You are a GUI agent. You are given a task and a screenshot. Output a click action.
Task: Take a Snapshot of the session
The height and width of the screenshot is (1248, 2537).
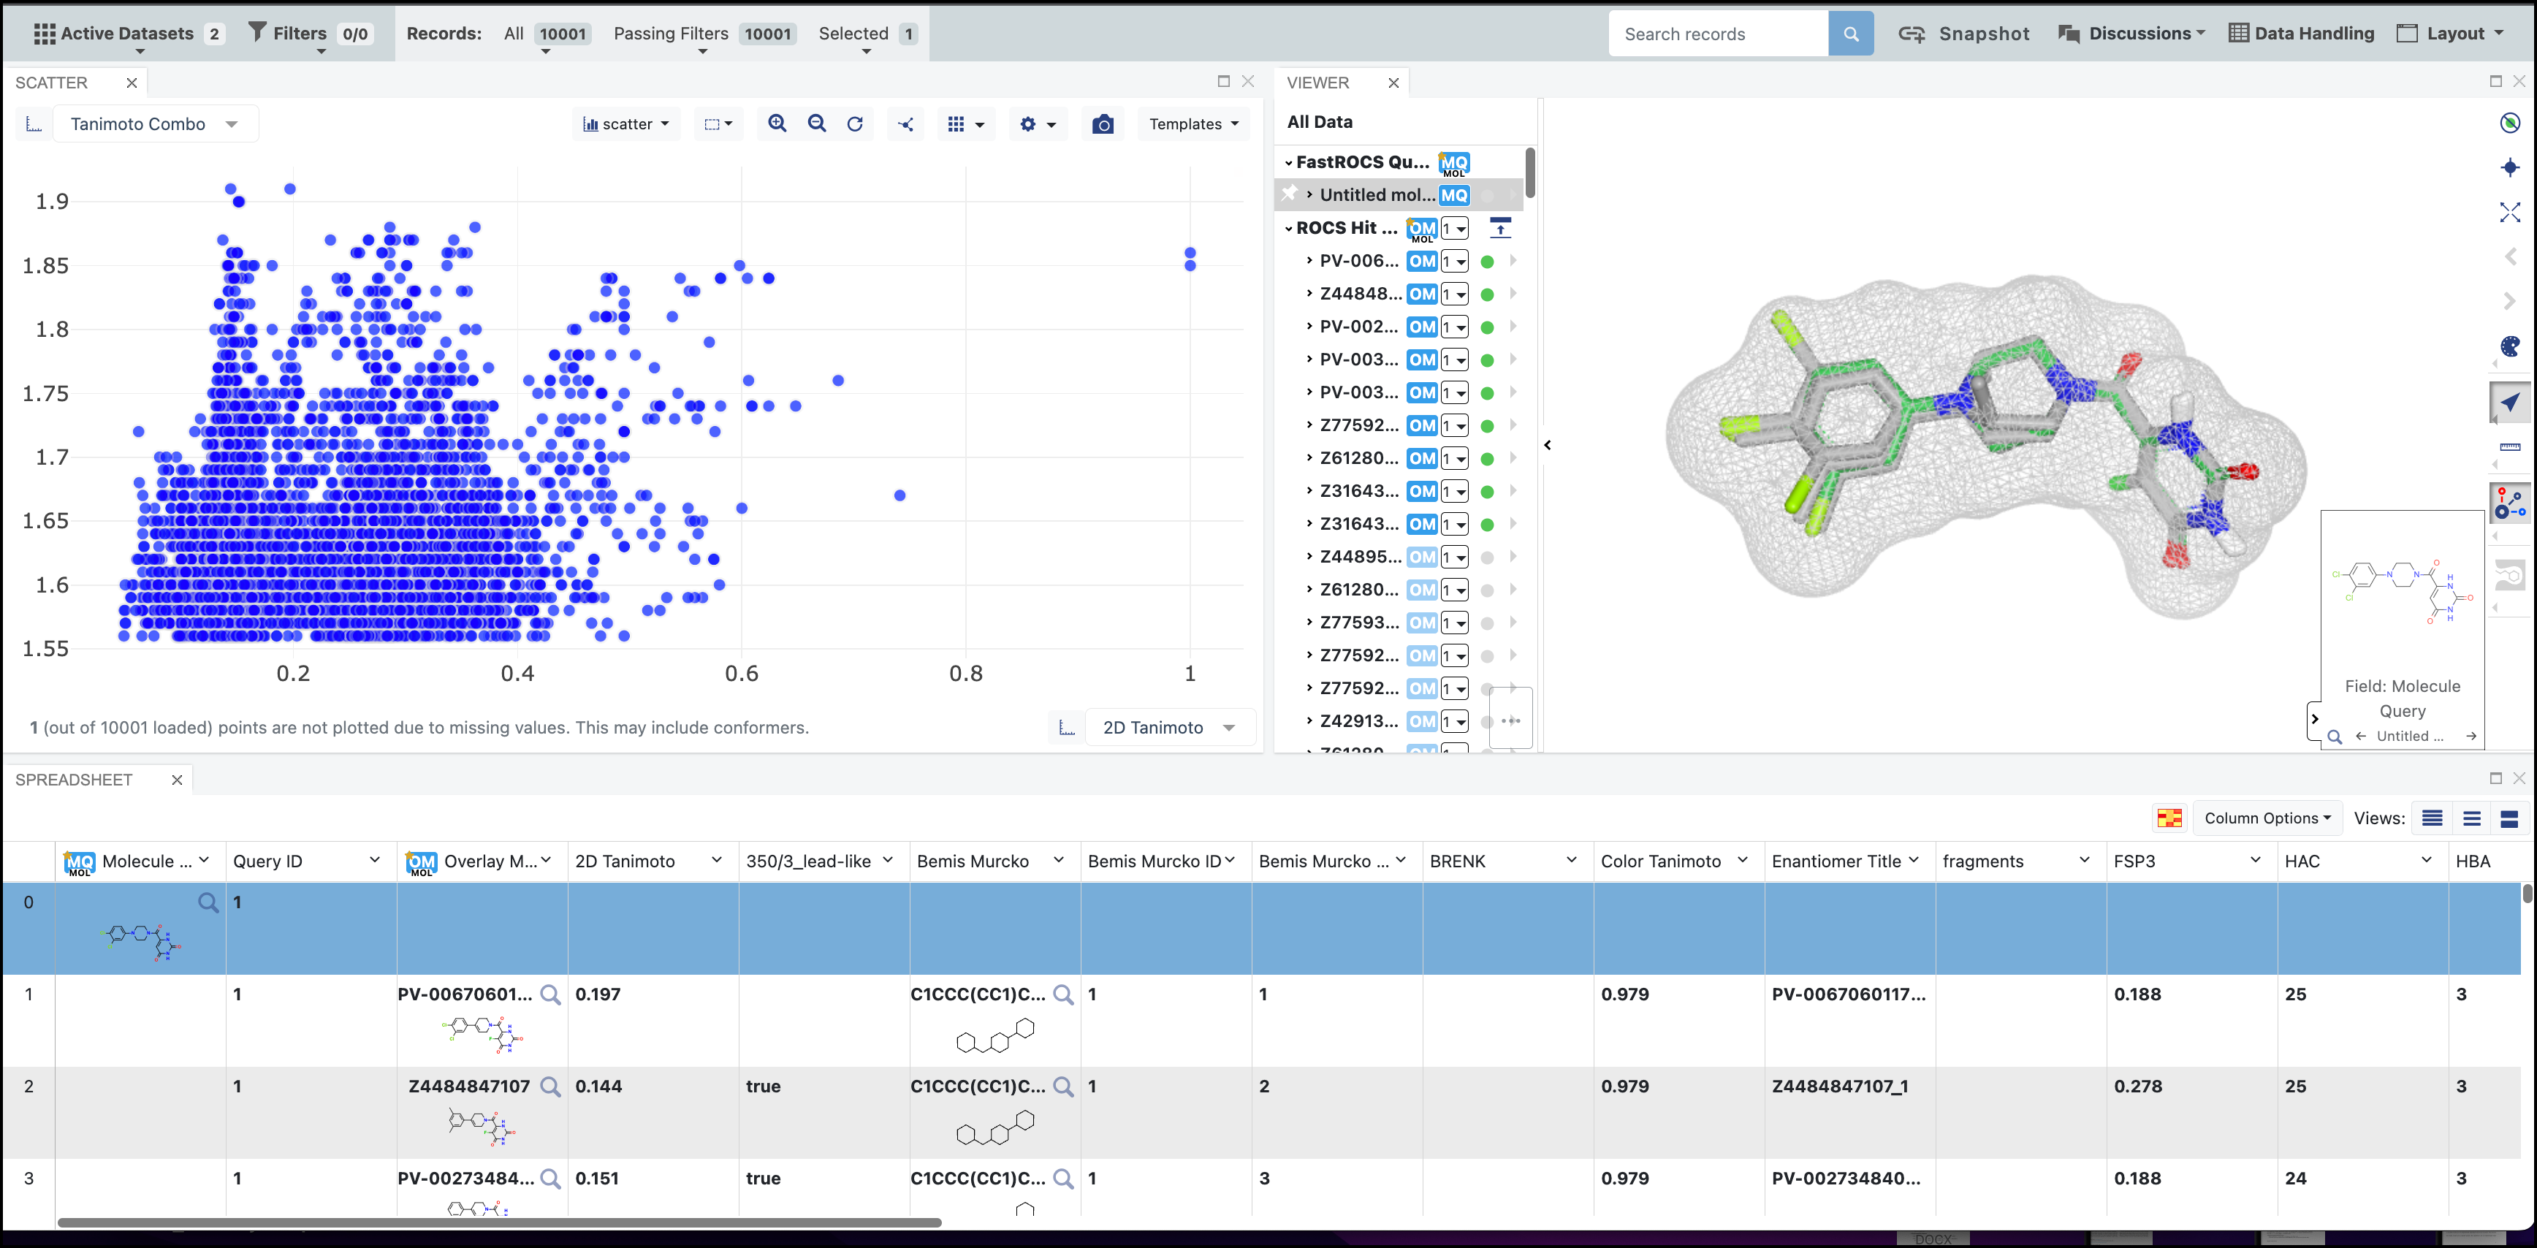[x=1964, y=34]
